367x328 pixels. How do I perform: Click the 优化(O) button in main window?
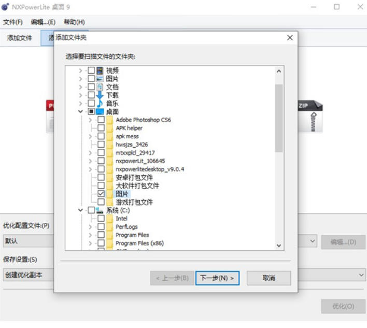tap(343, 306)
